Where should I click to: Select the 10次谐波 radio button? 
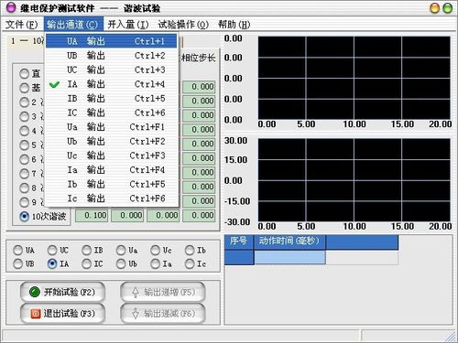click(24, 217)
